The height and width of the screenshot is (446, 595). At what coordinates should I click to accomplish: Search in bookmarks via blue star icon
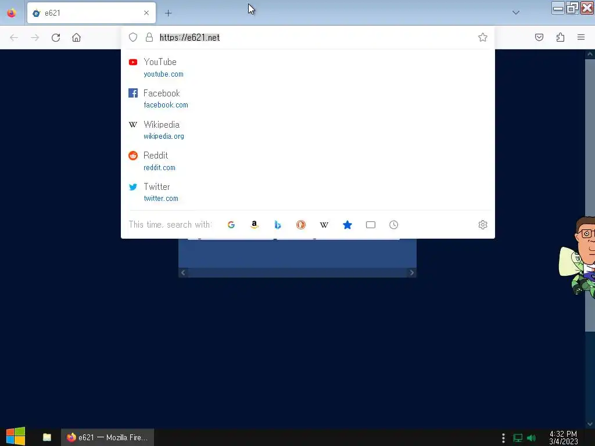(x=347, y=225)
